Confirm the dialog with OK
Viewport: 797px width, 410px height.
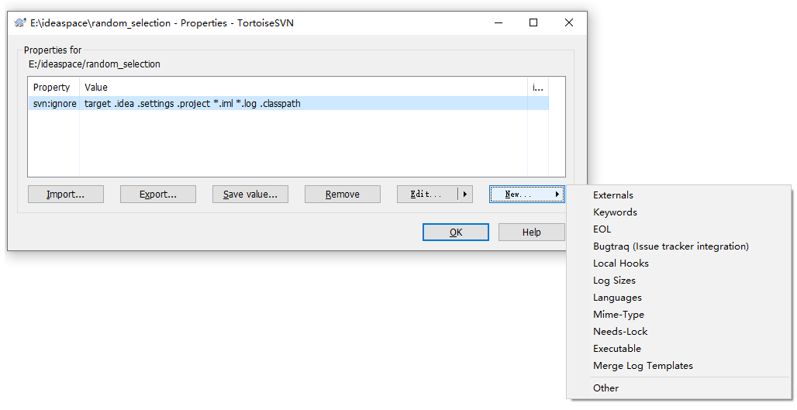(x=456, y=233)
